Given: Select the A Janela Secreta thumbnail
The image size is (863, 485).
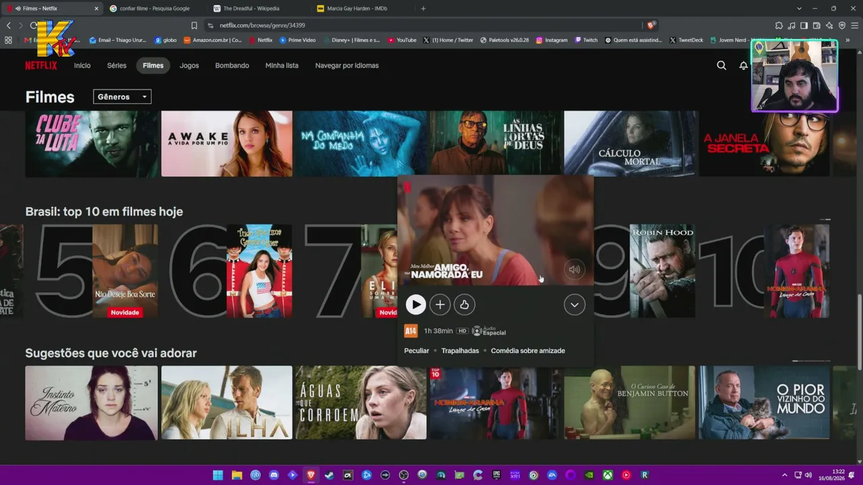Looking at the screenshot, I should tap(765, 143).
